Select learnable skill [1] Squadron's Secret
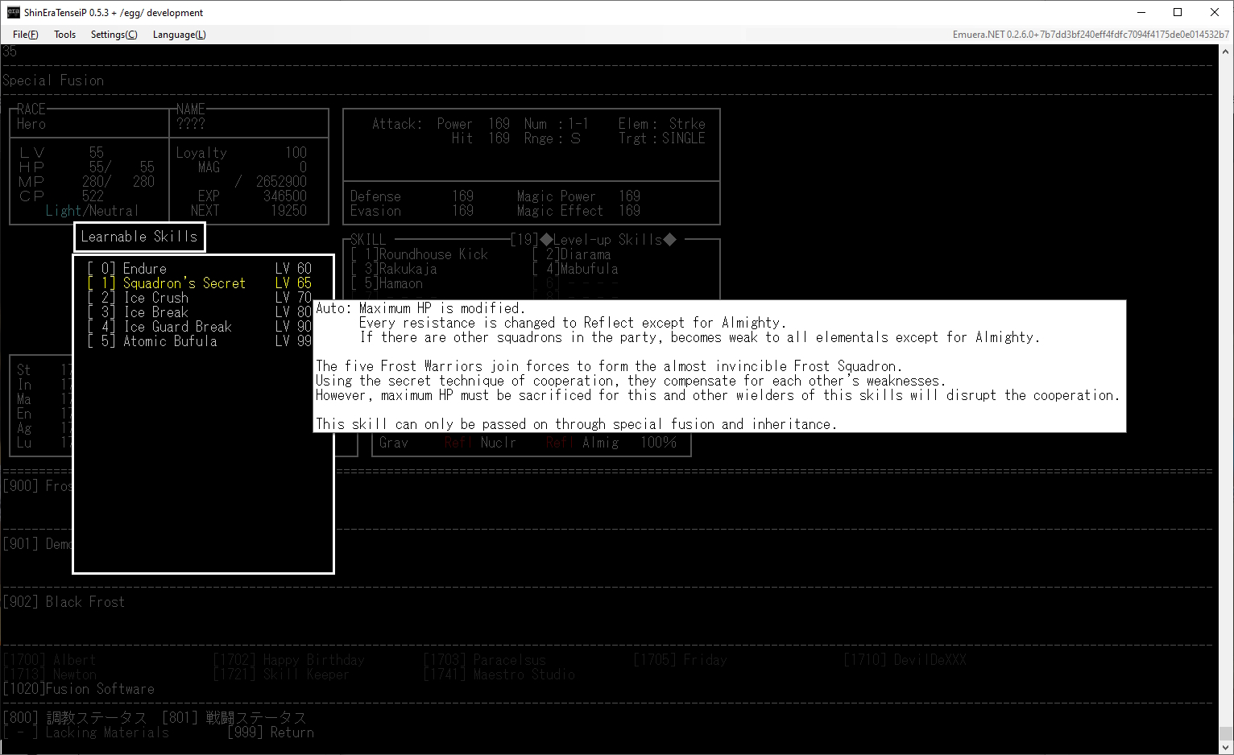Screen dimensions: 1234x755 (x=199, y=283)
